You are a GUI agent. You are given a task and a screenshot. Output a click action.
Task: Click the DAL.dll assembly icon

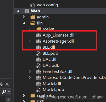coord(38,59)
